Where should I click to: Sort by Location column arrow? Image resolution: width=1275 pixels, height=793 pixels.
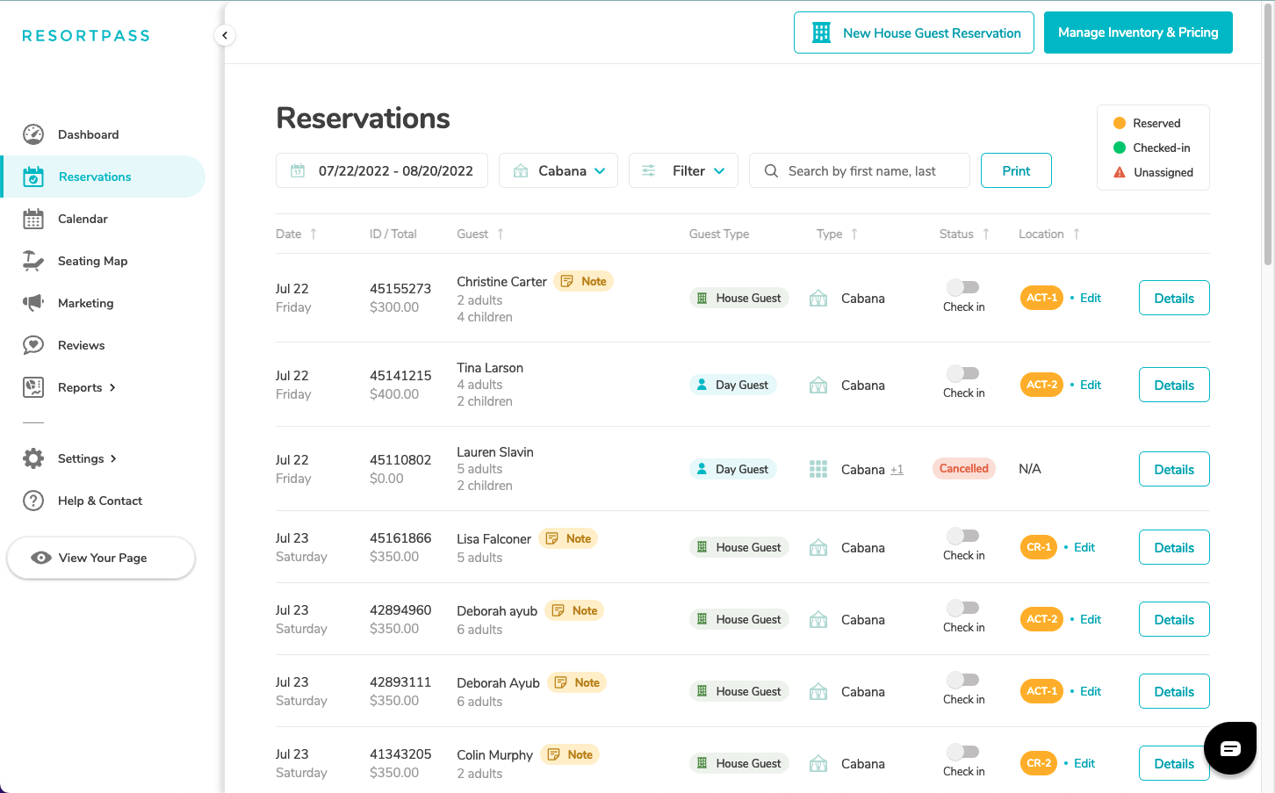pos(1077,234)
